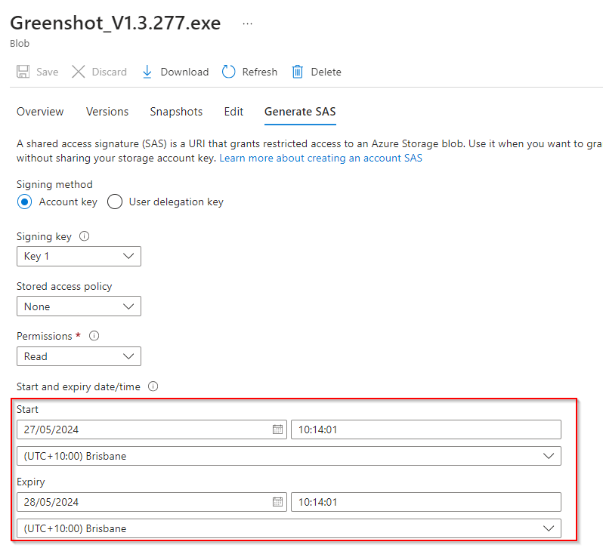603x548 pixels.
Task: Select the Account key radio button
Action: click(25, 202)
